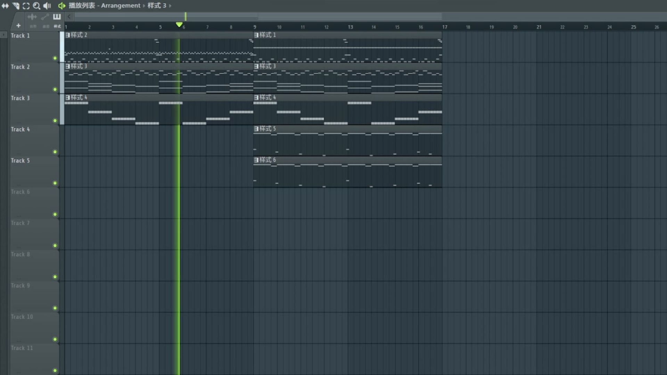The height and width of the screenshot is (375, 667).
Task: Click the scroll-left arrow beside scrollbar
Action: (x=69, y=16)
